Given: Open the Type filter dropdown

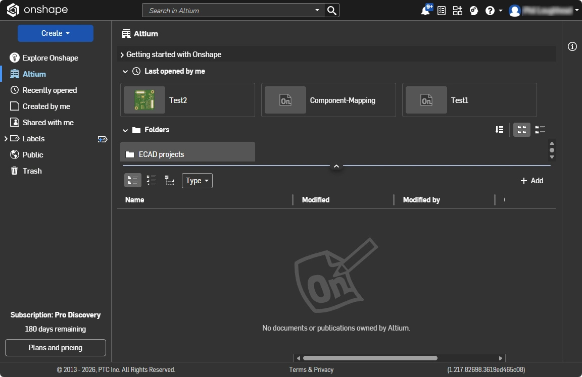Looking at the screenshot, I should (197, 181).
